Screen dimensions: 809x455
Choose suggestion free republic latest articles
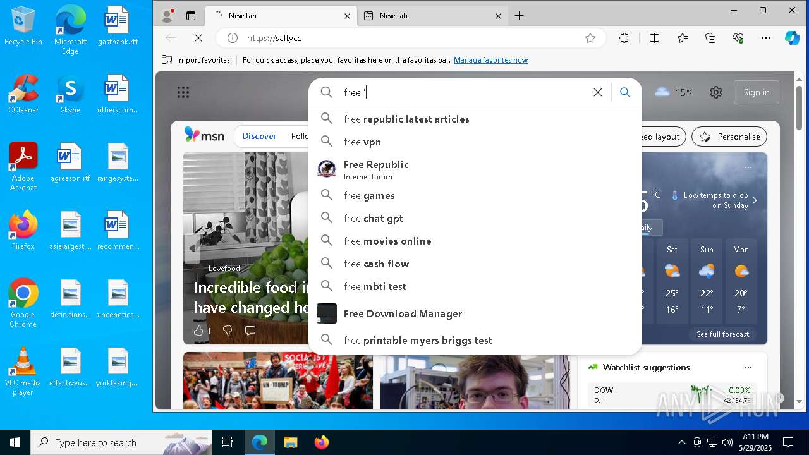click(475, 119)
